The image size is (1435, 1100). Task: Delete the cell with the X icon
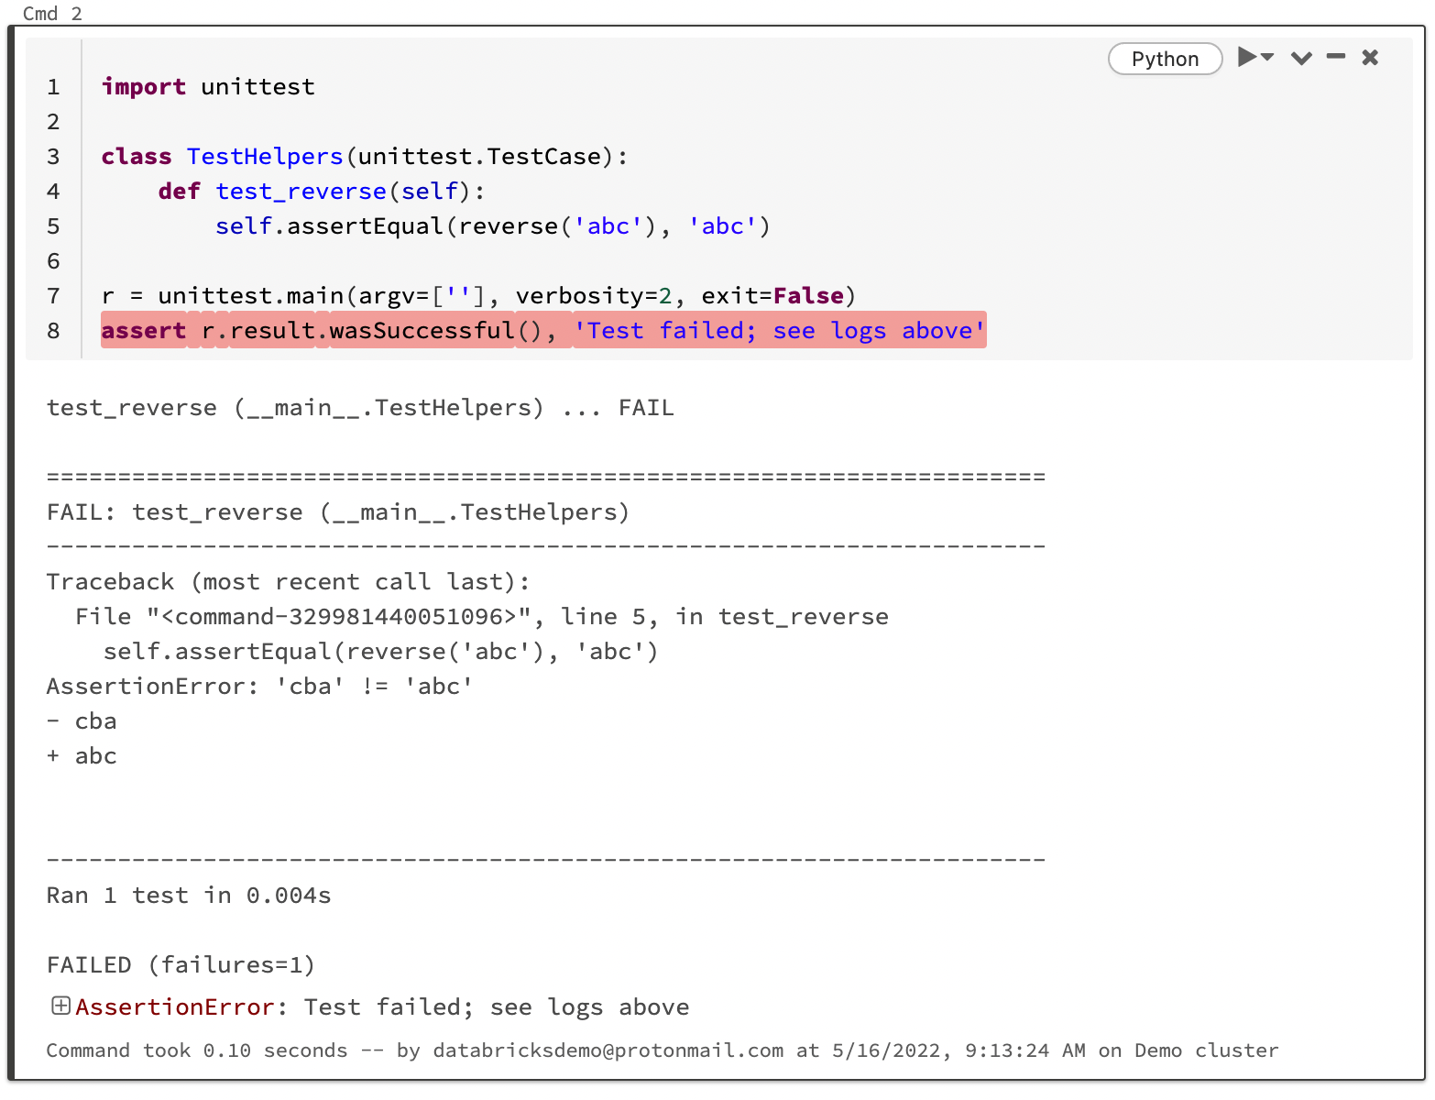(1370, 58)
